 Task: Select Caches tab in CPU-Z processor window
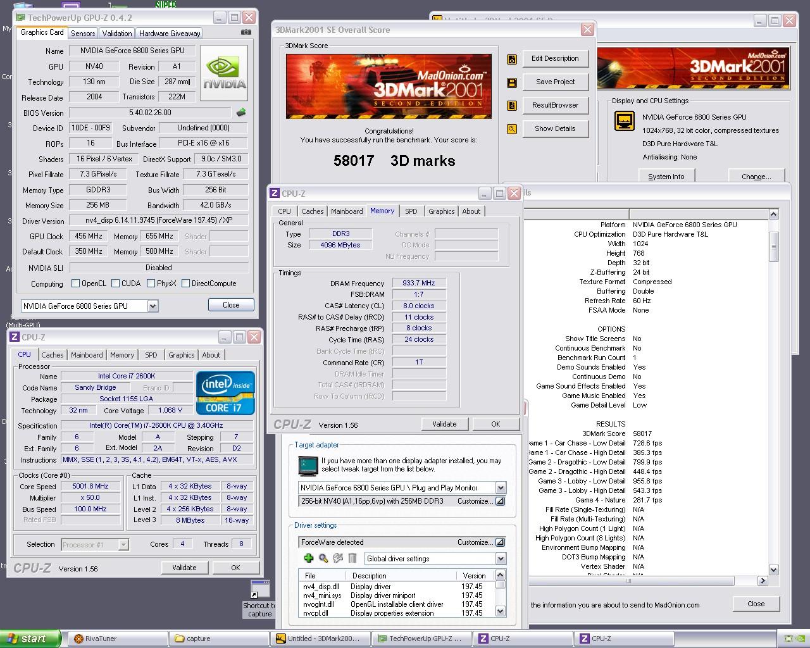point(53,355)
